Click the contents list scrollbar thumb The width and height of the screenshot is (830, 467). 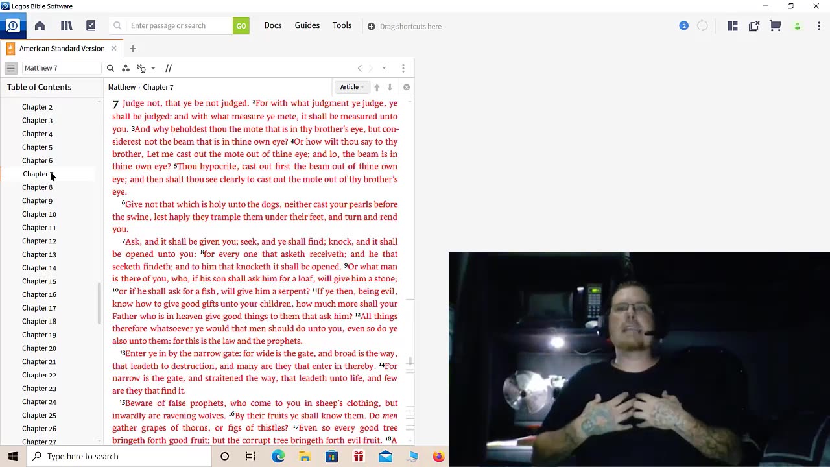click(x=99, y=303)
